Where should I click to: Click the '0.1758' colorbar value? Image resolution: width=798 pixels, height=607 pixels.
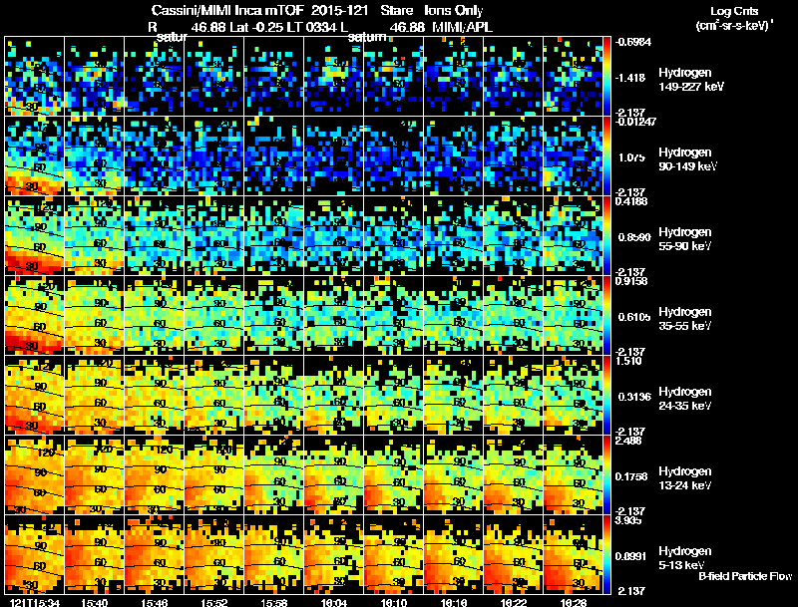pos(631,476)
